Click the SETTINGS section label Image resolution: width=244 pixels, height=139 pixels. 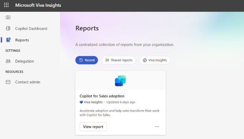[13, 51]
